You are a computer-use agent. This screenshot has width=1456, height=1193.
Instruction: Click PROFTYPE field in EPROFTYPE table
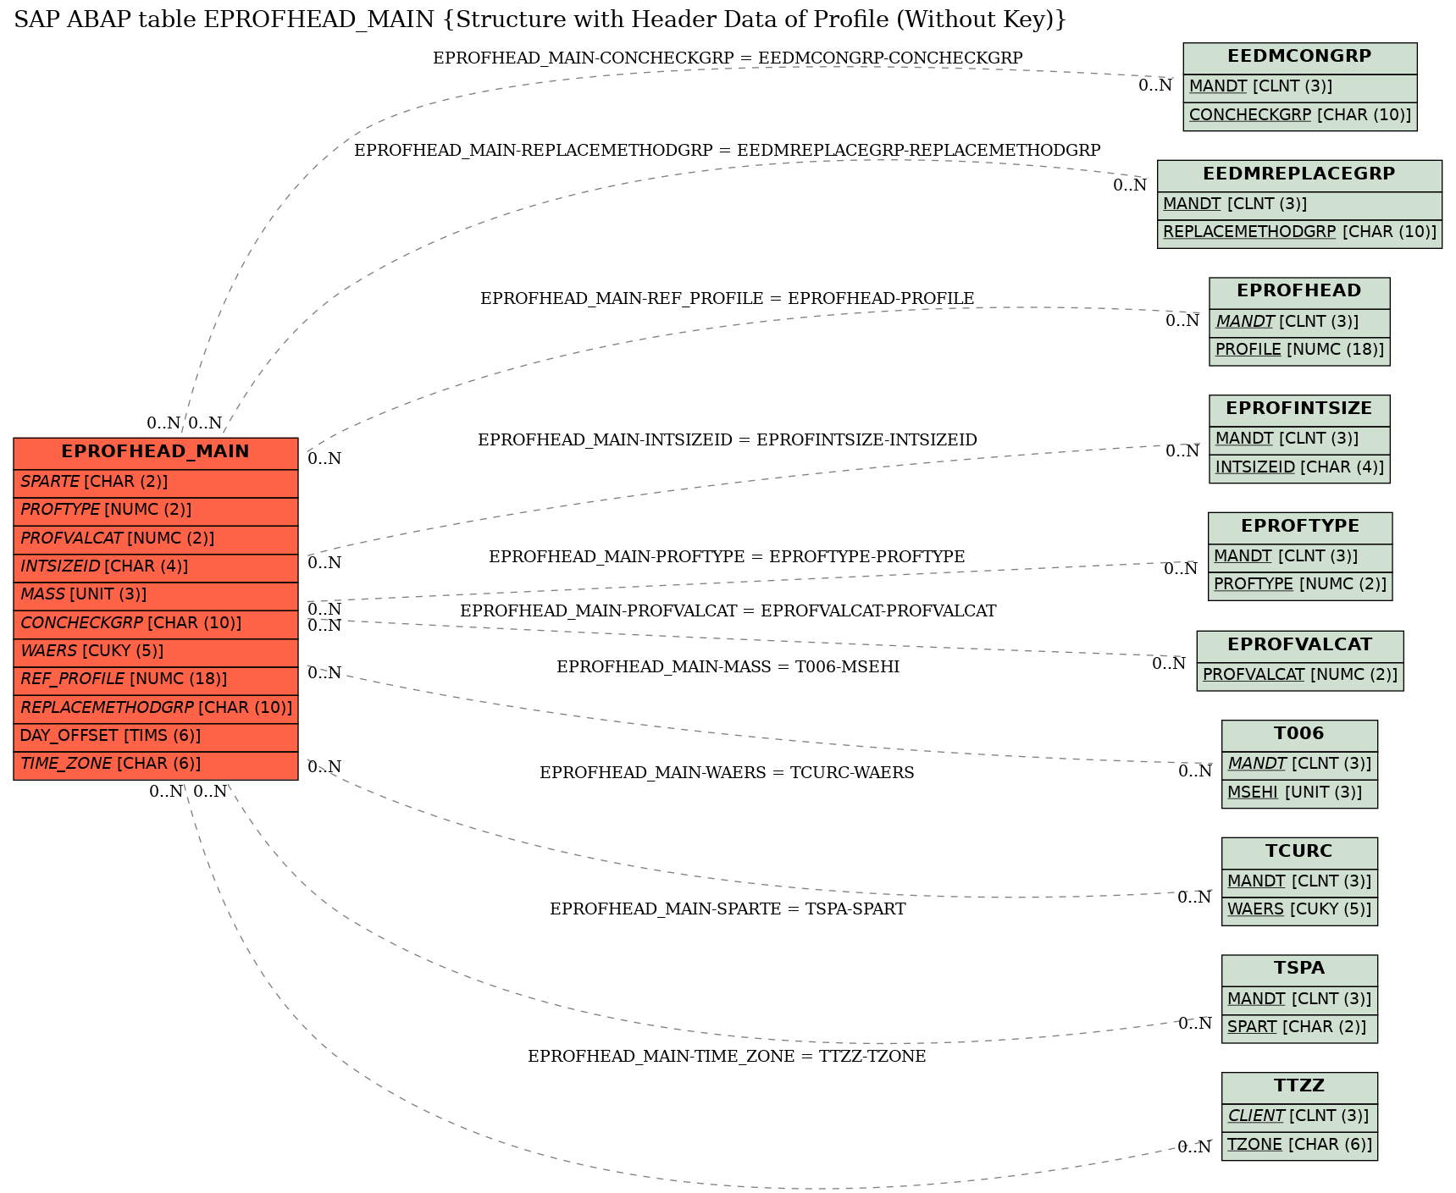(1299, 585)
